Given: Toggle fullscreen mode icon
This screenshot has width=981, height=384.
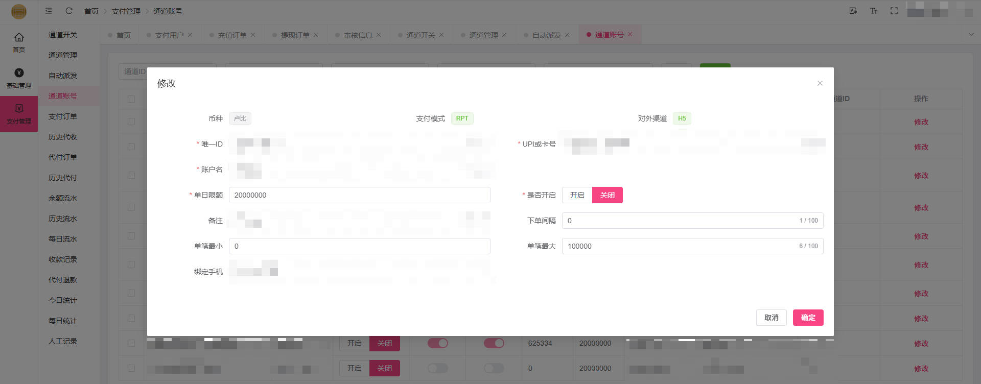Looking at the screenshot, I should pyautogui.click(x=894, y=11).
